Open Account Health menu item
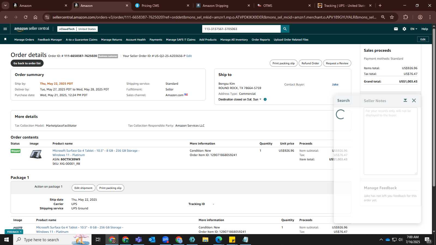Viewport: 436px width, 245px height. point(136,39)
